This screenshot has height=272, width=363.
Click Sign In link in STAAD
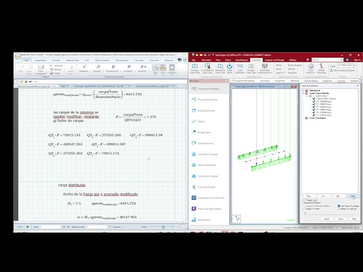(x=357, y=60)
